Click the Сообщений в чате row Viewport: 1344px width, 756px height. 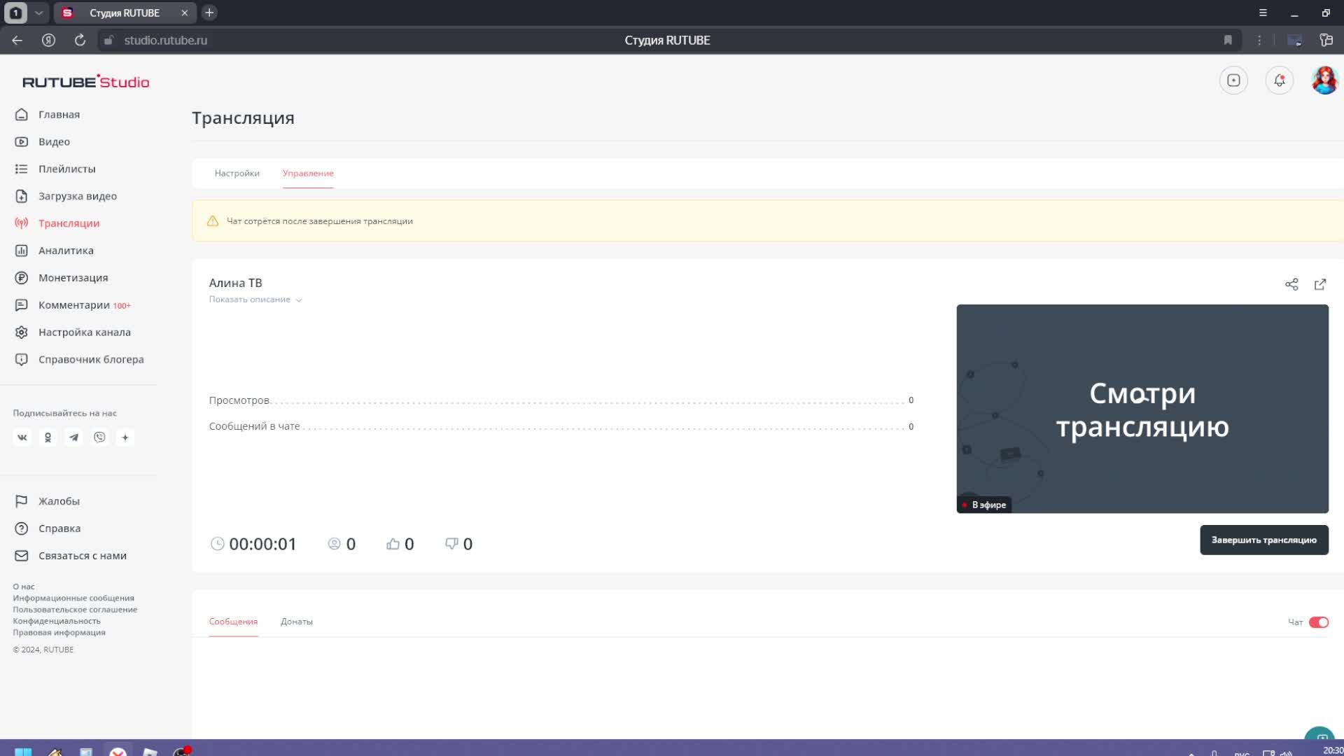tap(561, 426)
